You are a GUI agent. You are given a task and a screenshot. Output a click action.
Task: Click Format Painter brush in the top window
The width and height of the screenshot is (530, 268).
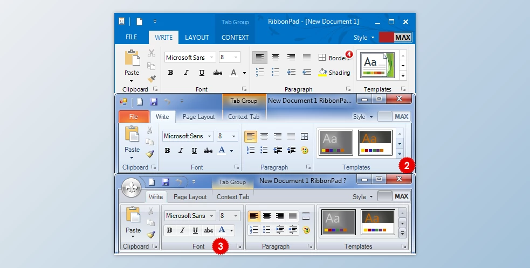point(152,79)
